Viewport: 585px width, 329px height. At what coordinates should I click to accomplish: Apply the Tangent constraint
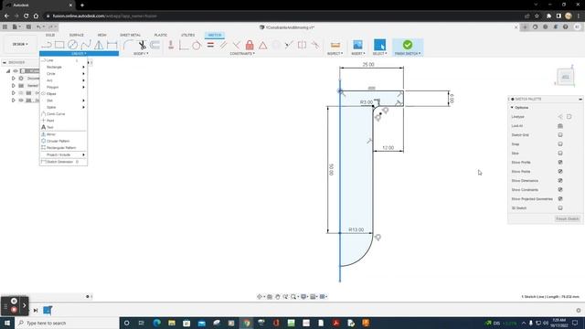tap(197, 45)
